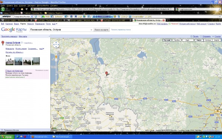Star the город Остров result
The height and width of the screenshot is (139, 222).
[22, 43]
